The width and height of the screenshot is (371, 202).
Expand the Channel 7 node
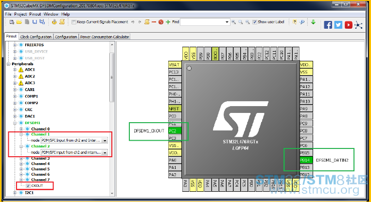point(21,180)
